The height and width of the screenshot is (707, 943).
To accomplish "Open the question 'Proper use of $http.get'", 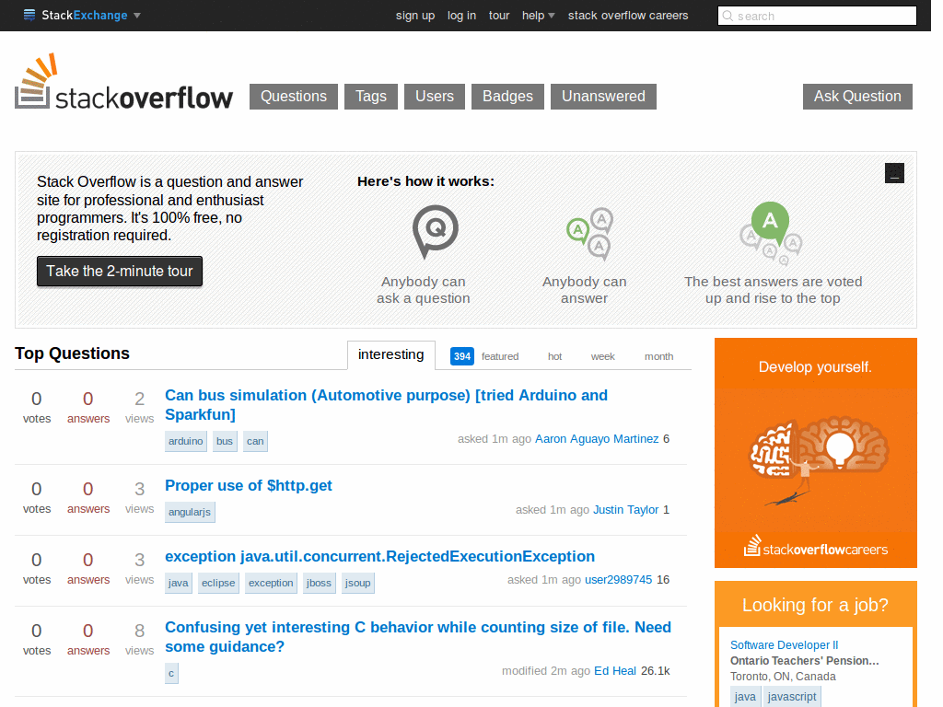I will point(248,485).
